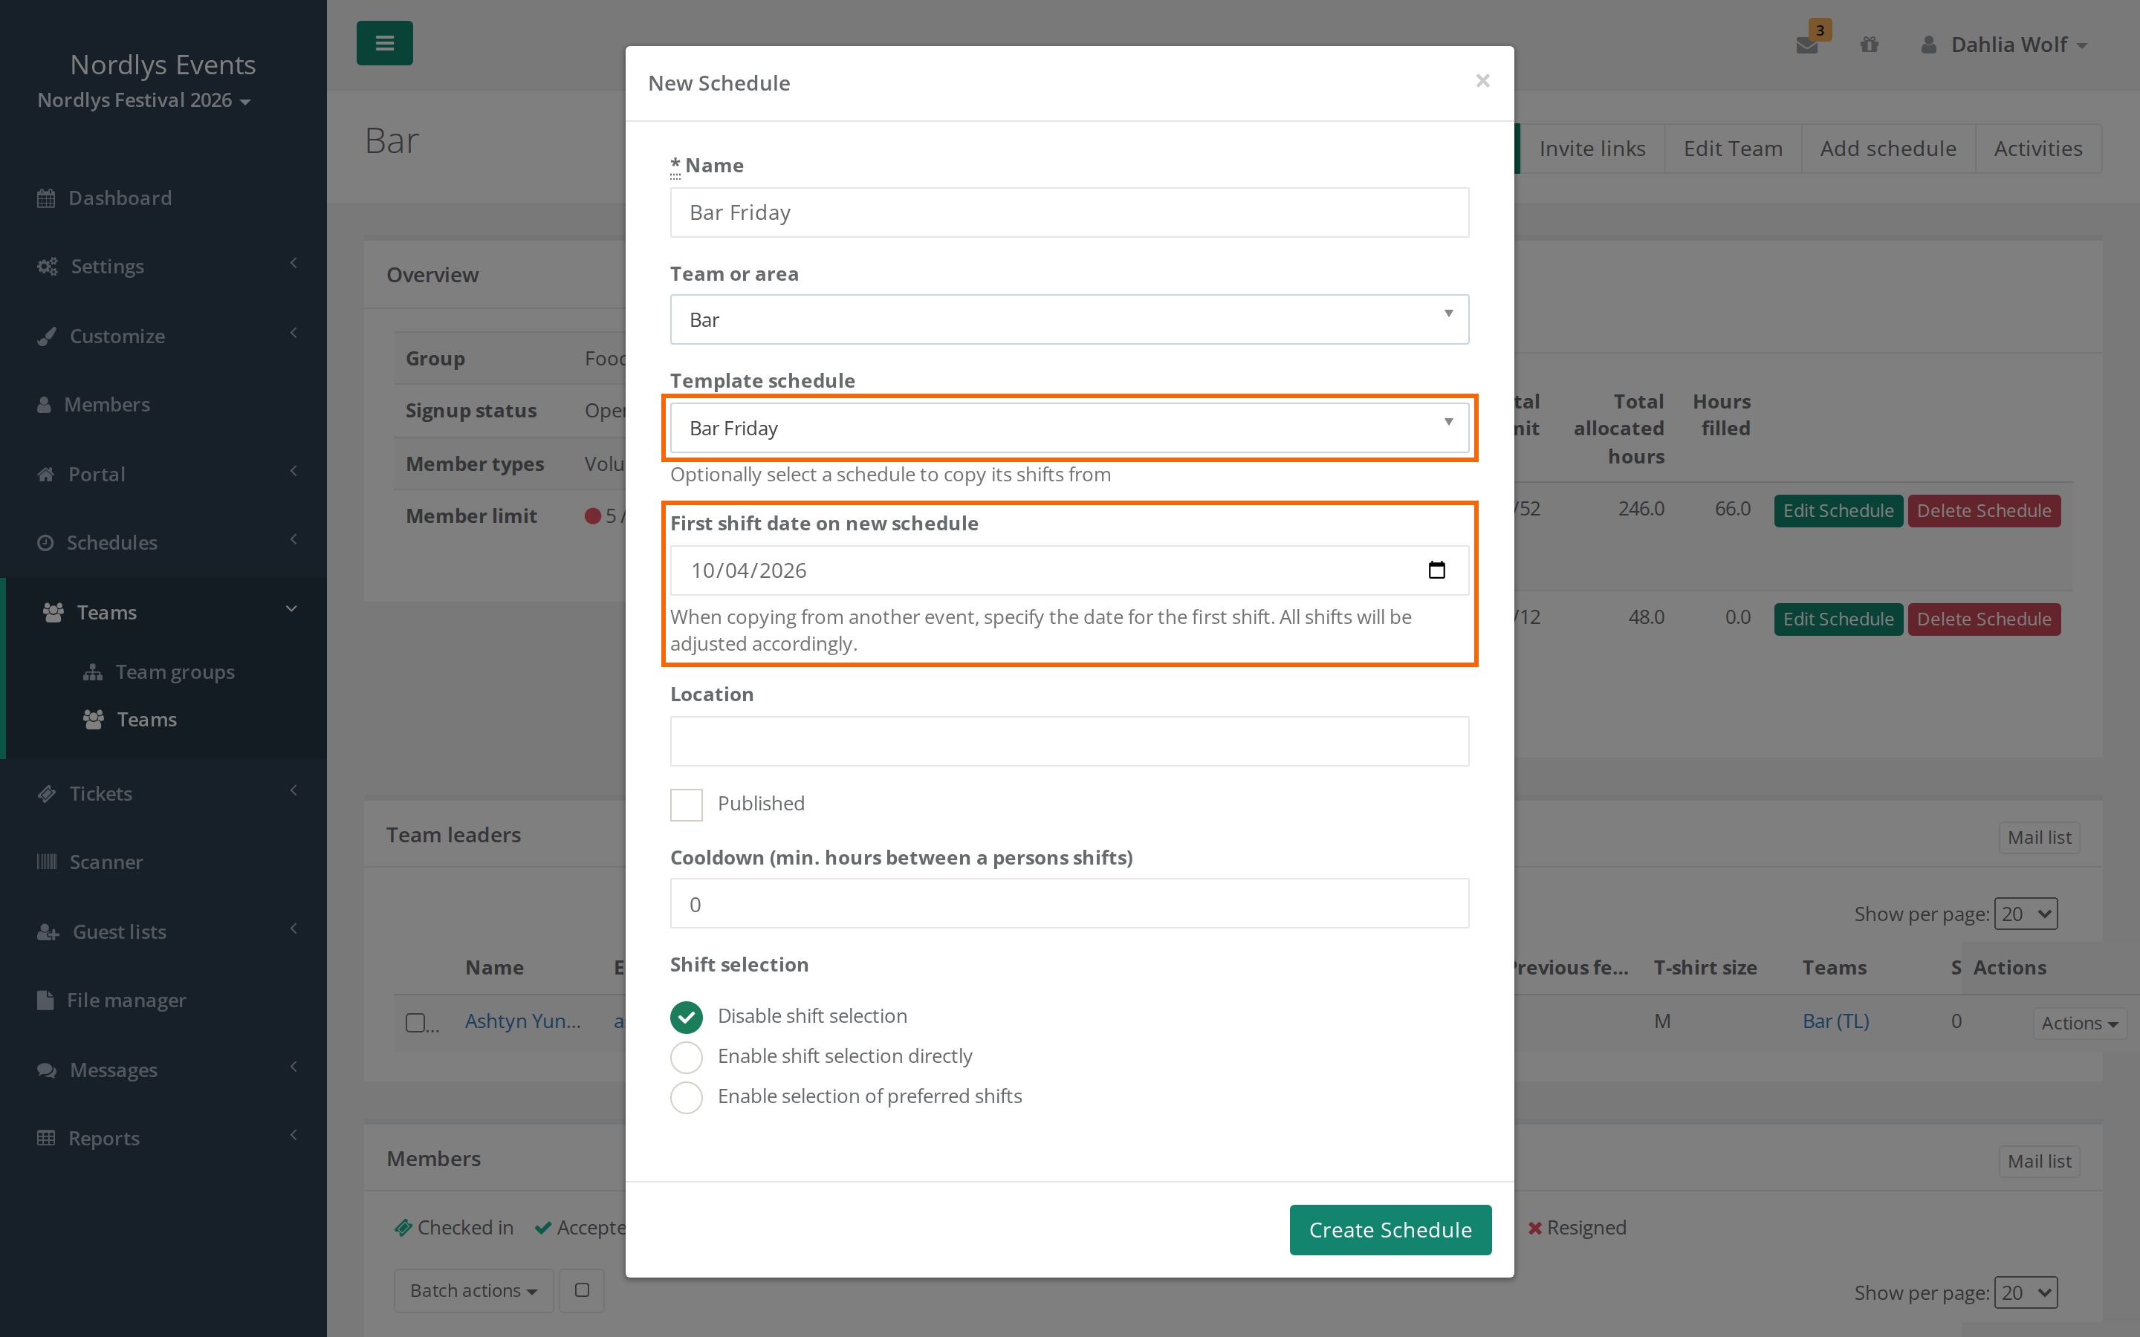Expand the Tickets sidebar section
The image size is (2140, 1337).
163,793
